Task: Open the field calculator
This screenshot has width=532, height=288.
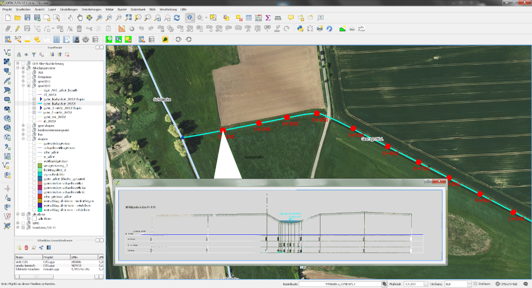Action: [259, 18]
